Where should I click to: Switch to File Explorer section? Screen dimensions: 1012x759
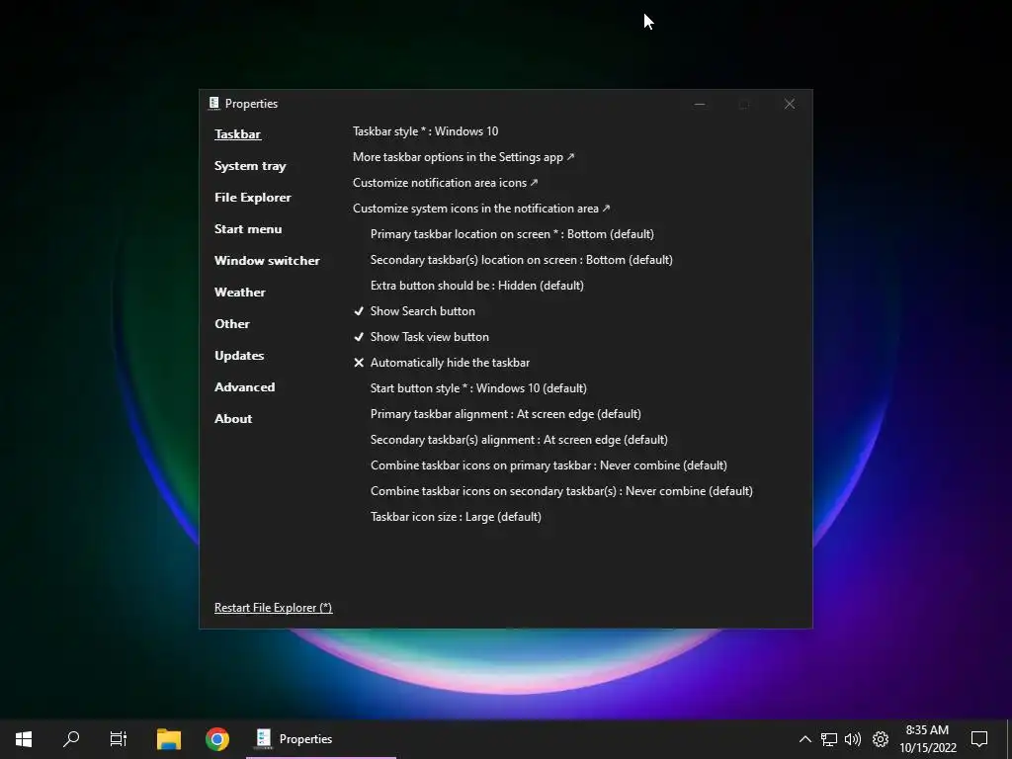tap(252, 198)
